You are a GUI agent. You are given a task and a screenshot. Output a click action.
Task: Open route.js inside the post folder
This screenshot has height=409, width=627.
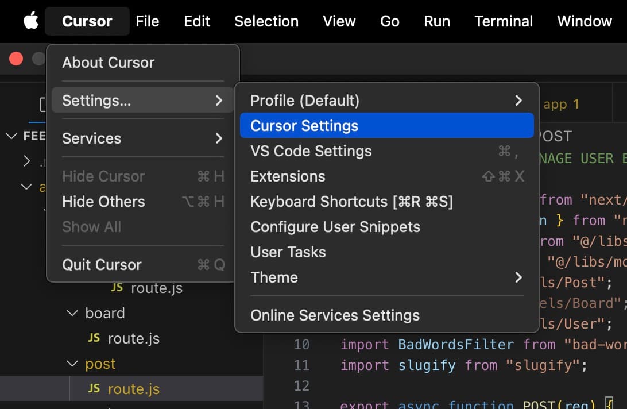point(134,389)
